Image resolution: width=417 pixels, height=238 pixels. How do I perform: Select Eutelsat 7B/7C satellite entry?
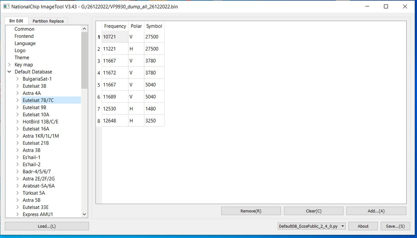(38, 100)
